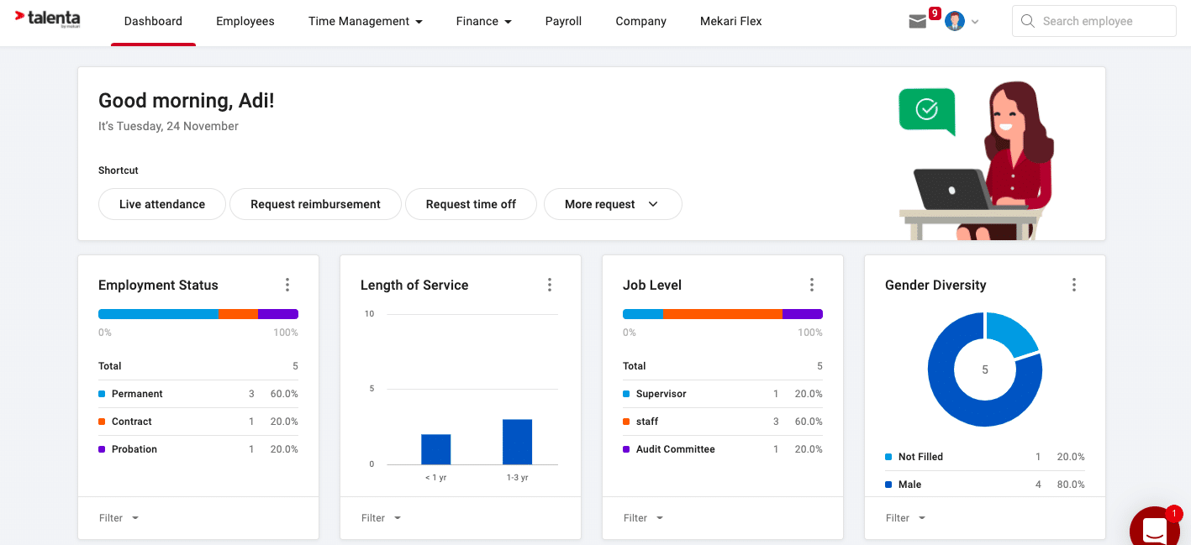Expand the Finance dropdown menu
The height and width of the screenshot is (545, 1191).
[483, 22]
